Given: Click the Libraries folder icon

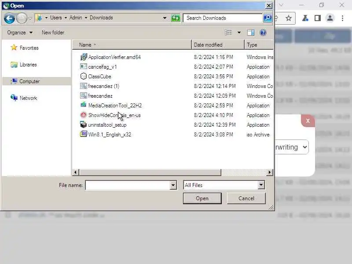Looking at the screenshot, I should [x=14, y=65].
